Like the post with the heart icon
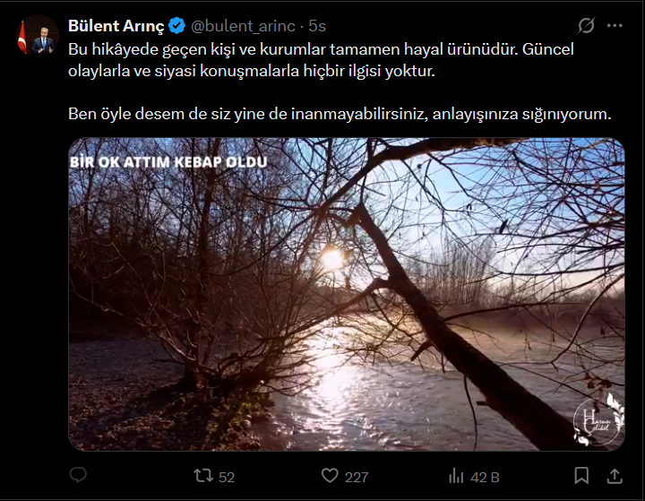Screen dimensions: 645x501 330,476
